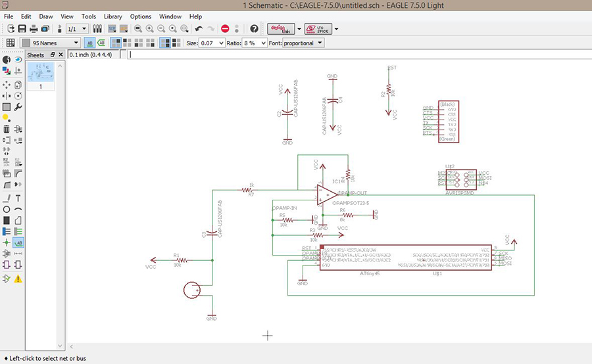Click the designlink button
Image resolution: width=592 pixels, height=364 pixels.
tap(282, 29)
